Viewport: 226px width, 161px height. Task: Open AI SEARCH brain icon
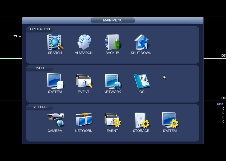point(84,42)
